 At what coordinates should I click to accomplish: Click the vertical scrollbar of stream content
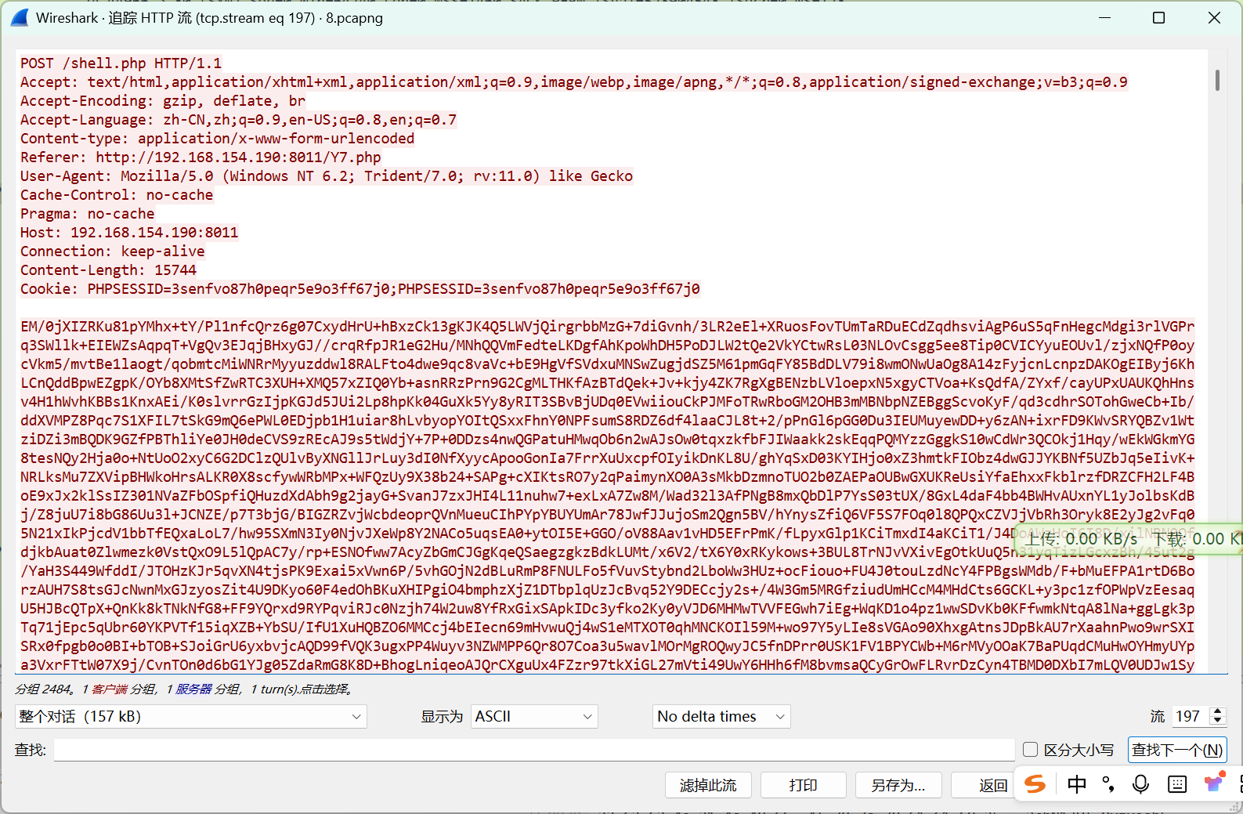[x=1217, y=80]
